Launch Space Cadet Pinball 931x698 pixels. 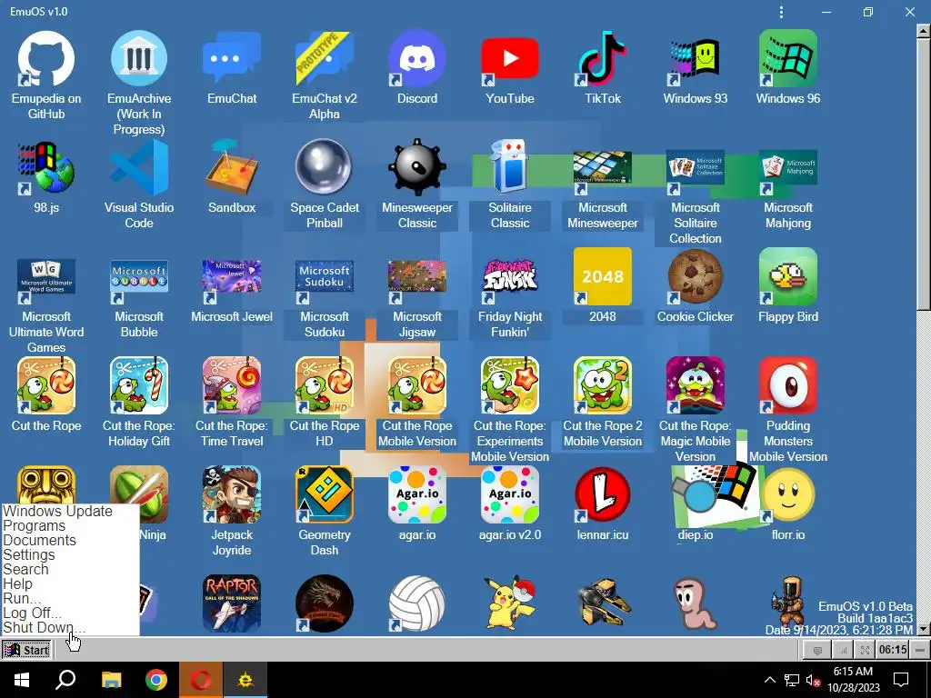tap(325, 168)
